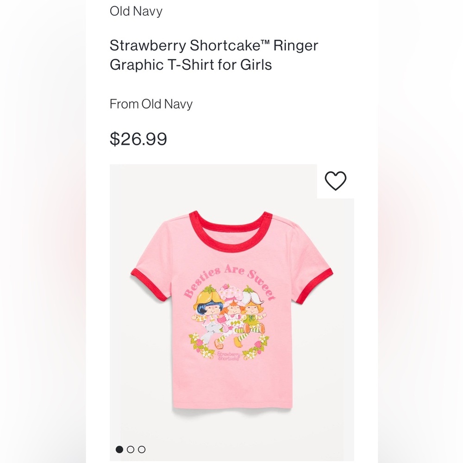Open the next product photo via pagination dot
The image size is (463, 463).
tap(130, 449)
